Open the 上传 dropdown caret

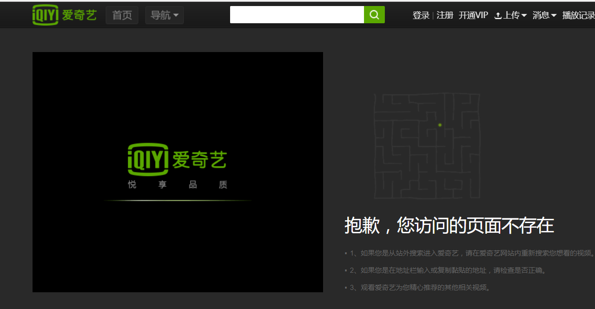pos(524,16)
